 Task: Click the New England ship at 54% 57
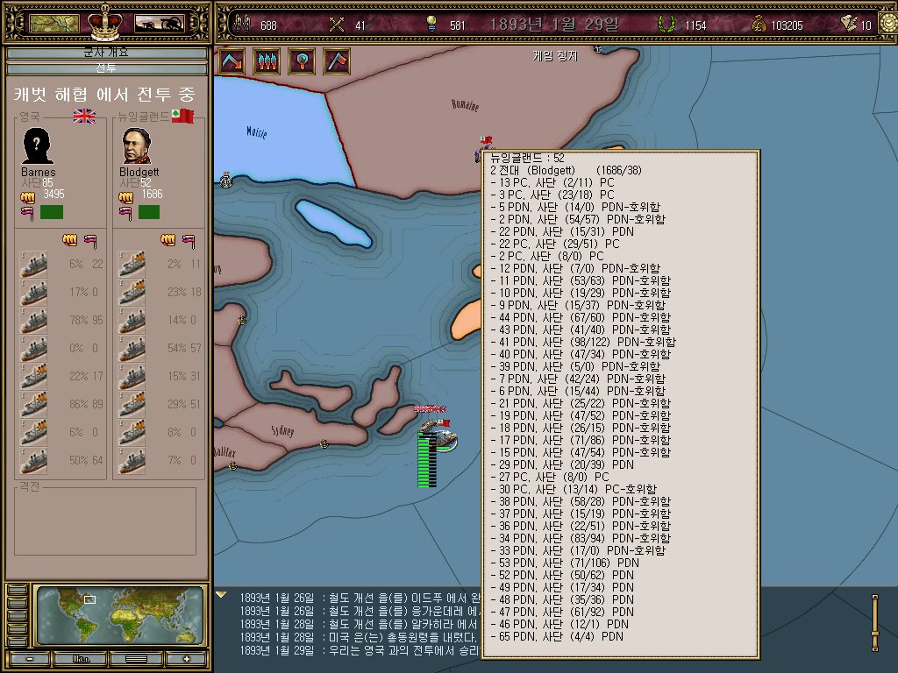click(x=132, y=349)
